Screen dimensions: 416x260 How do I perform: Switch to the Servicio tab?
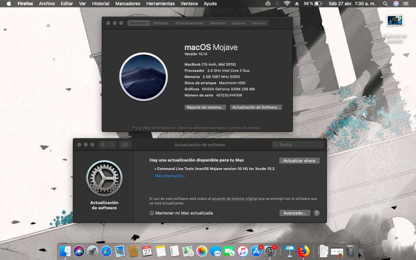[259, 23]
